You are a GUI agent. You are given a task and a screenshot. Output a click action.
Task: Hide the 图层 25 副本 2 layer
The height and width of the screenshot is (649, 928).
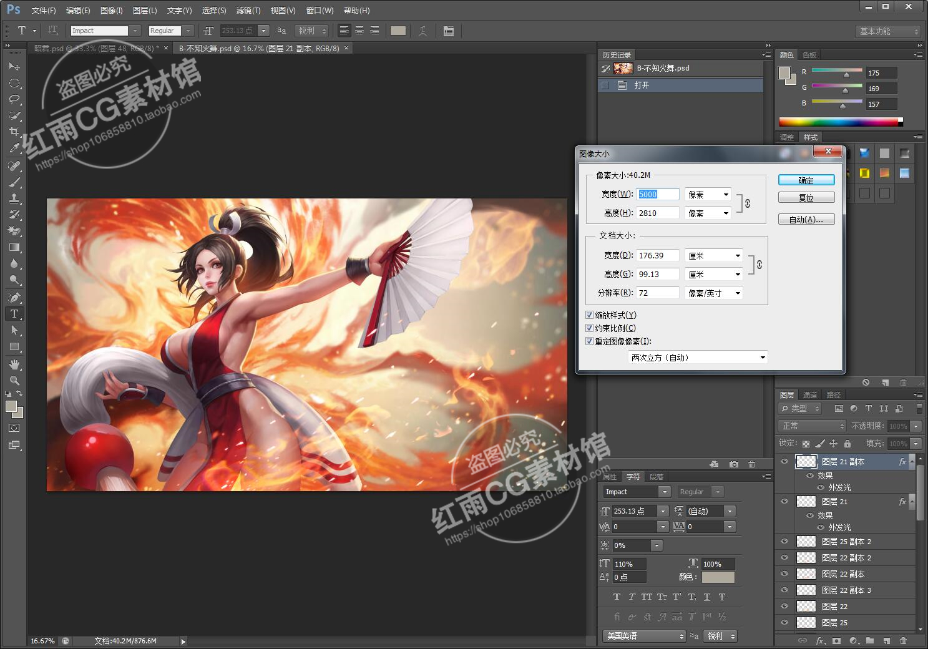[784, 542]
